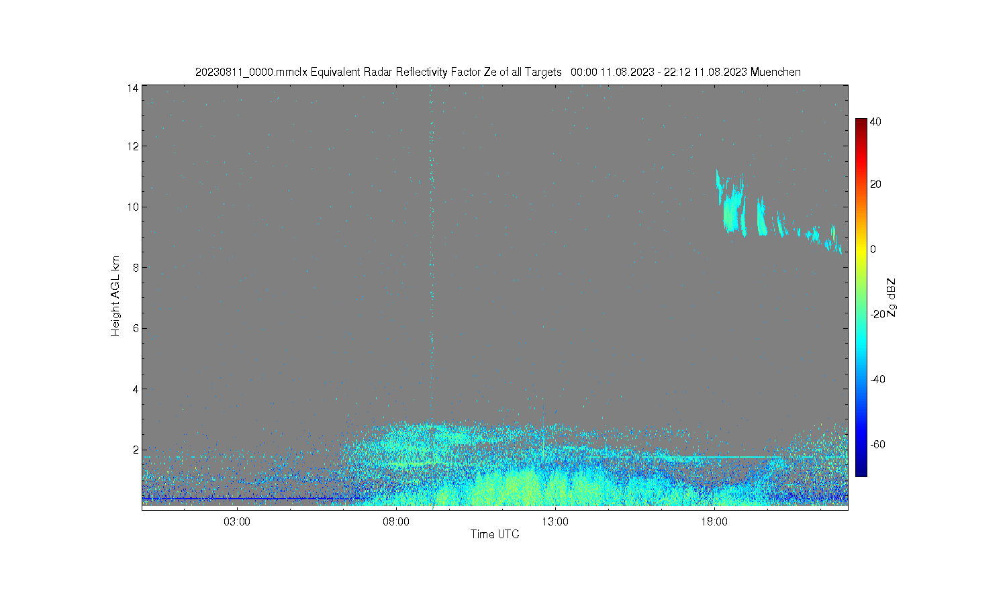1007x604 pixels.
Task: Click the colorbar value -40
Action: pos(877,379)
